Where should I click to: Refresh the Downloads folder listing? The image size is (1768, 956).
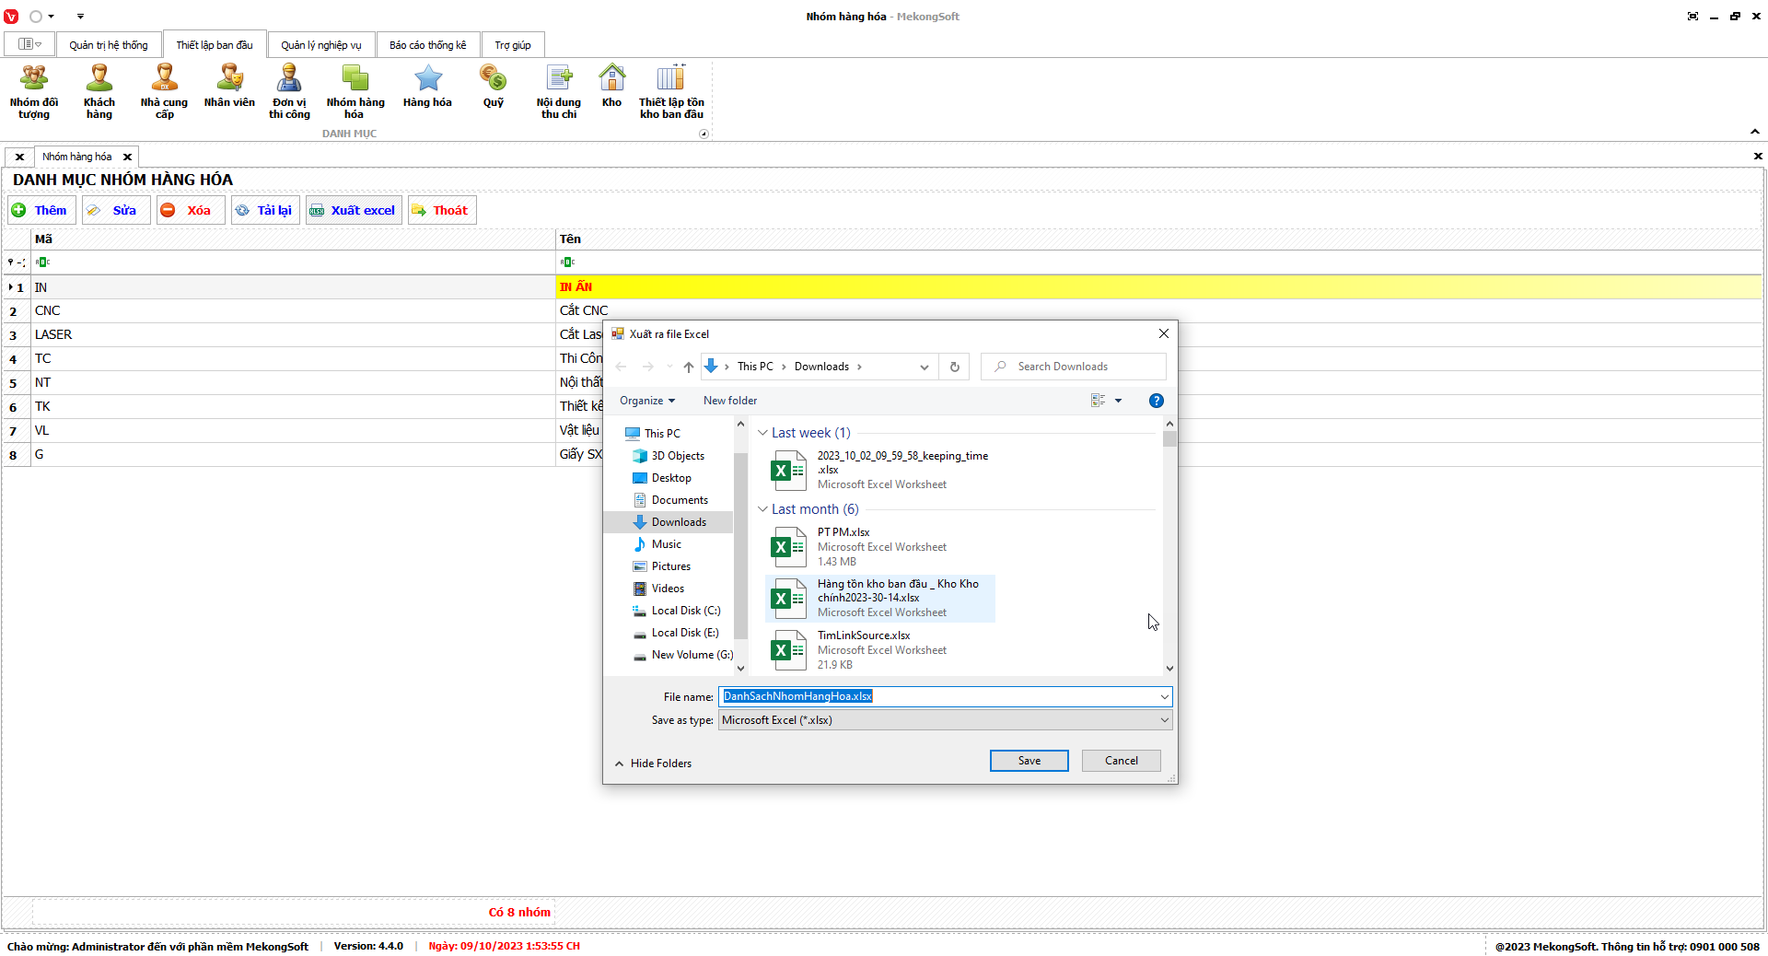point(955,367)
